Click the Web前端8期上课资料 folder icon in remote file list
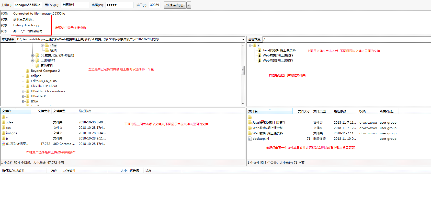 (250, 133)
